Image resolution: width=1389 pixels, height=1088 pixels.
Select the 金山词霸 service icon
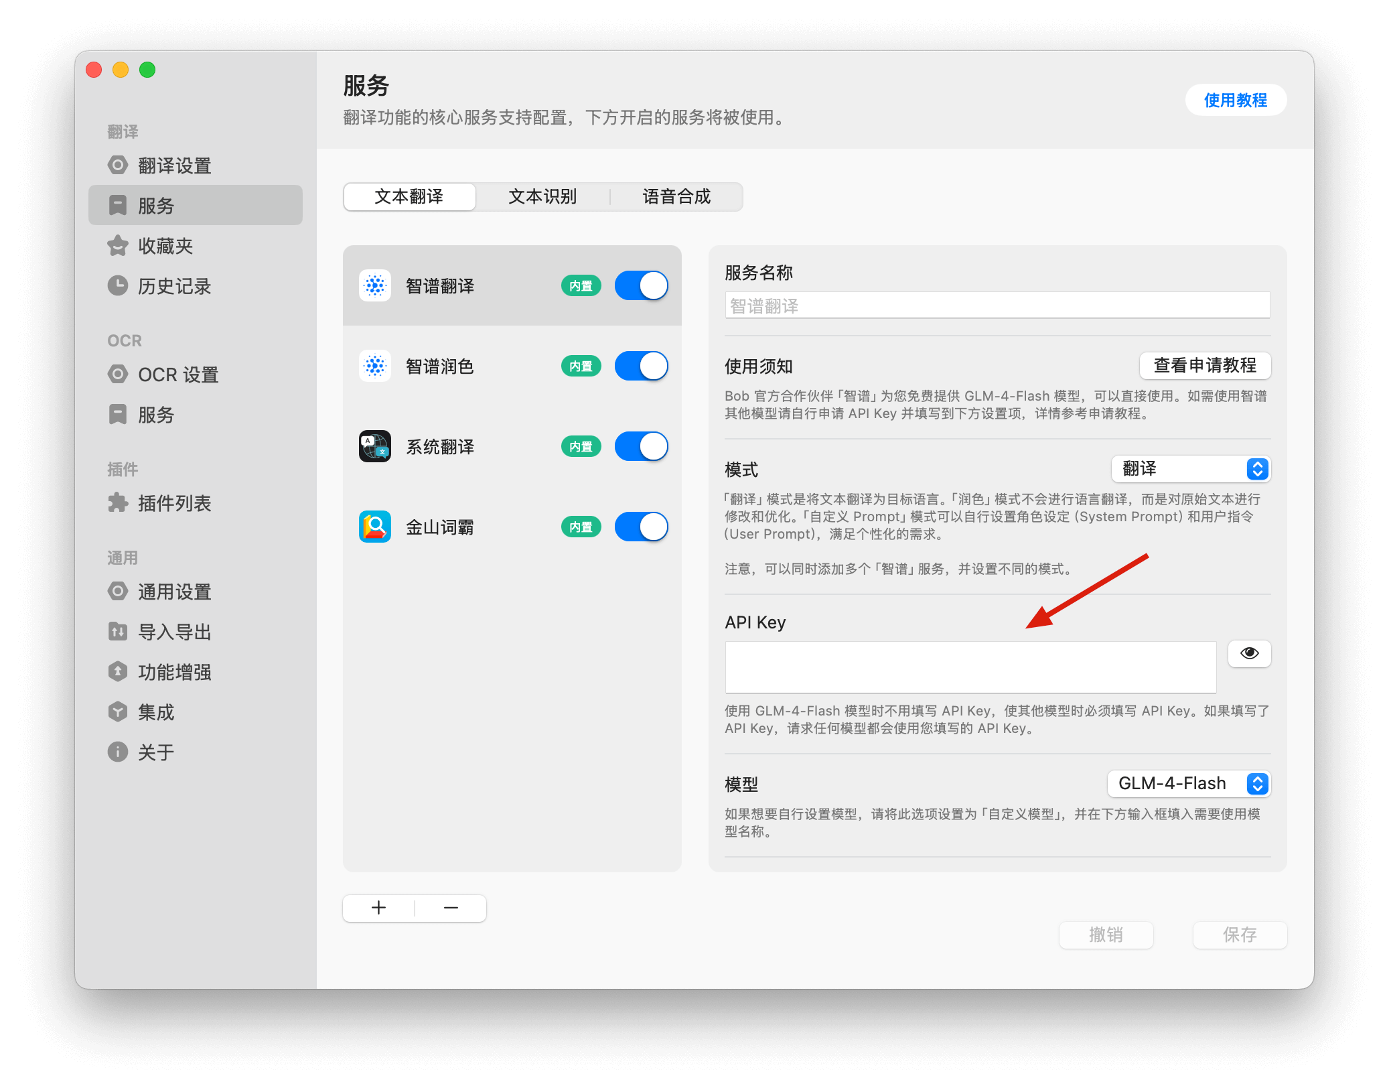375,527
